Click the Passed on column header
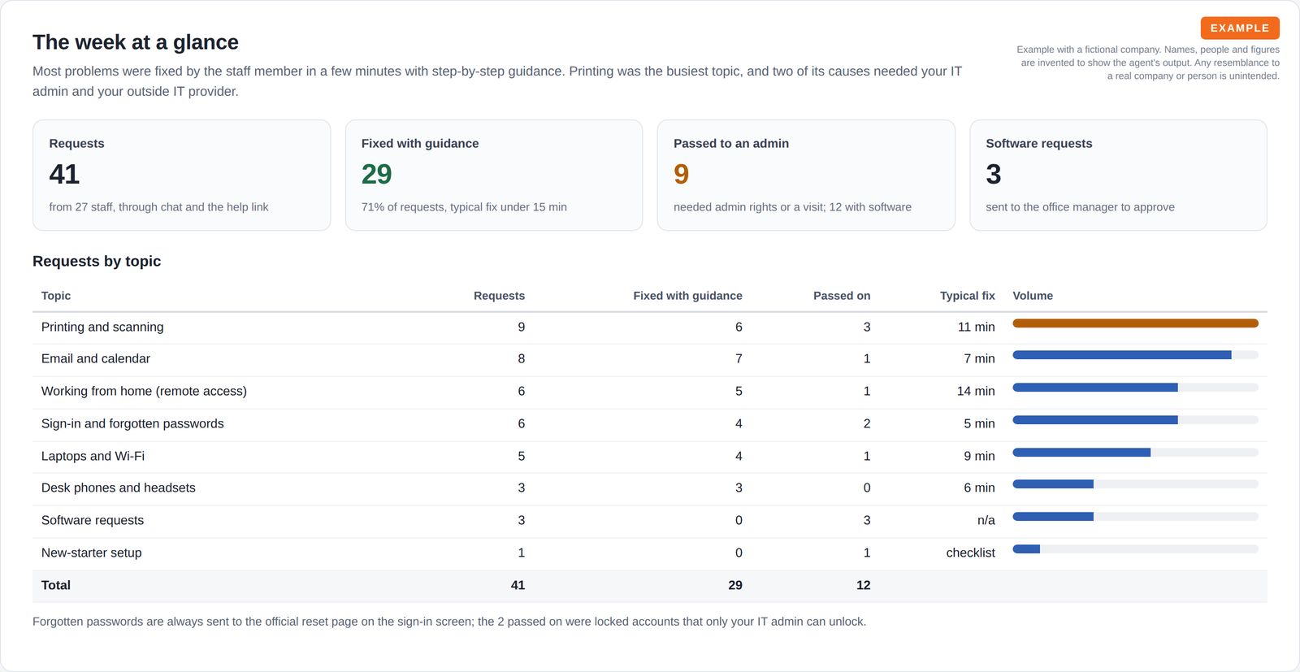1300x672 pixels. (x=842, y=296)
